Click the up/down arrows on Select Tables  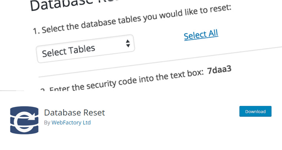[128, 43]
